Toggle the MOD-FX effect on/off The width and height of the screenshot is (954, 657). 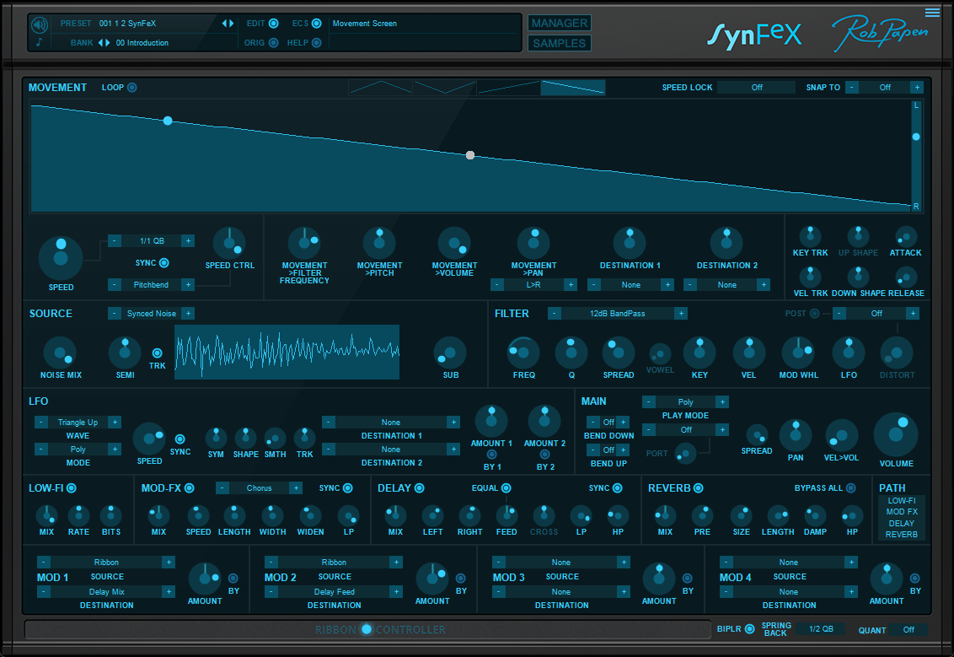tap(190, 487)
